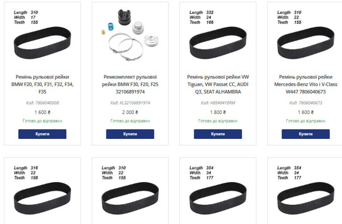Buy the 1 800 ₴ VW Tiguan belt
The image size is (342, 224).
click(218, 134)
